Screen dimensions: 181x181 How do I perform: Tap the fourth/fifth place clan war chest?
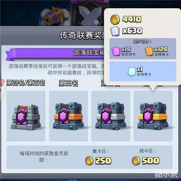[26, 116]
